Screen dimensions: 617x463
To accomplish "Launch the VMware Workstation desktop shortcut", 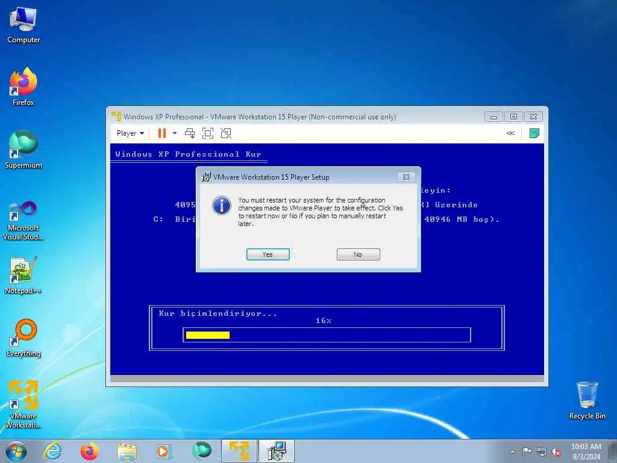I will tap(23, 404).
